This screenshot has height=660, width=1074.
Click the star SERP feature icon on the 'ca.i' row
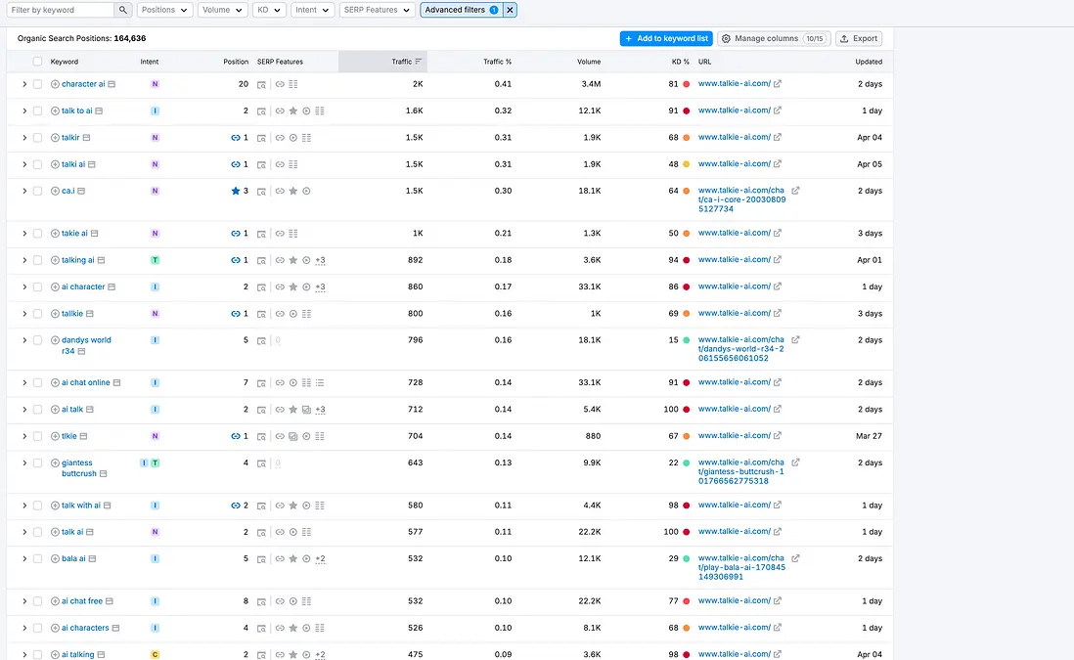(293, 192)
